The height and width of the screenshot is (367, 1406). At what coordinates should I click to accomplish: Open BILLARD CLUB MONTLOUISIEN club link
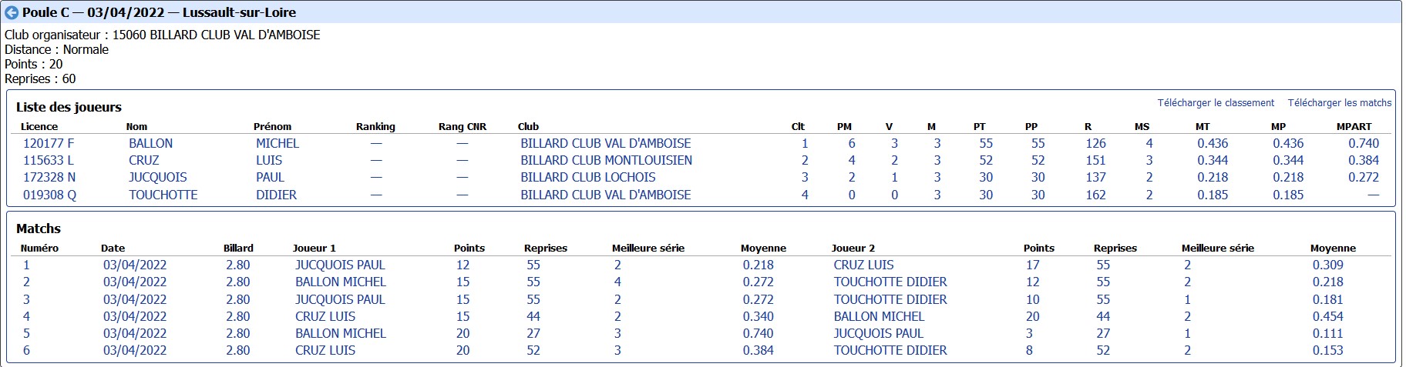[606, 161]
